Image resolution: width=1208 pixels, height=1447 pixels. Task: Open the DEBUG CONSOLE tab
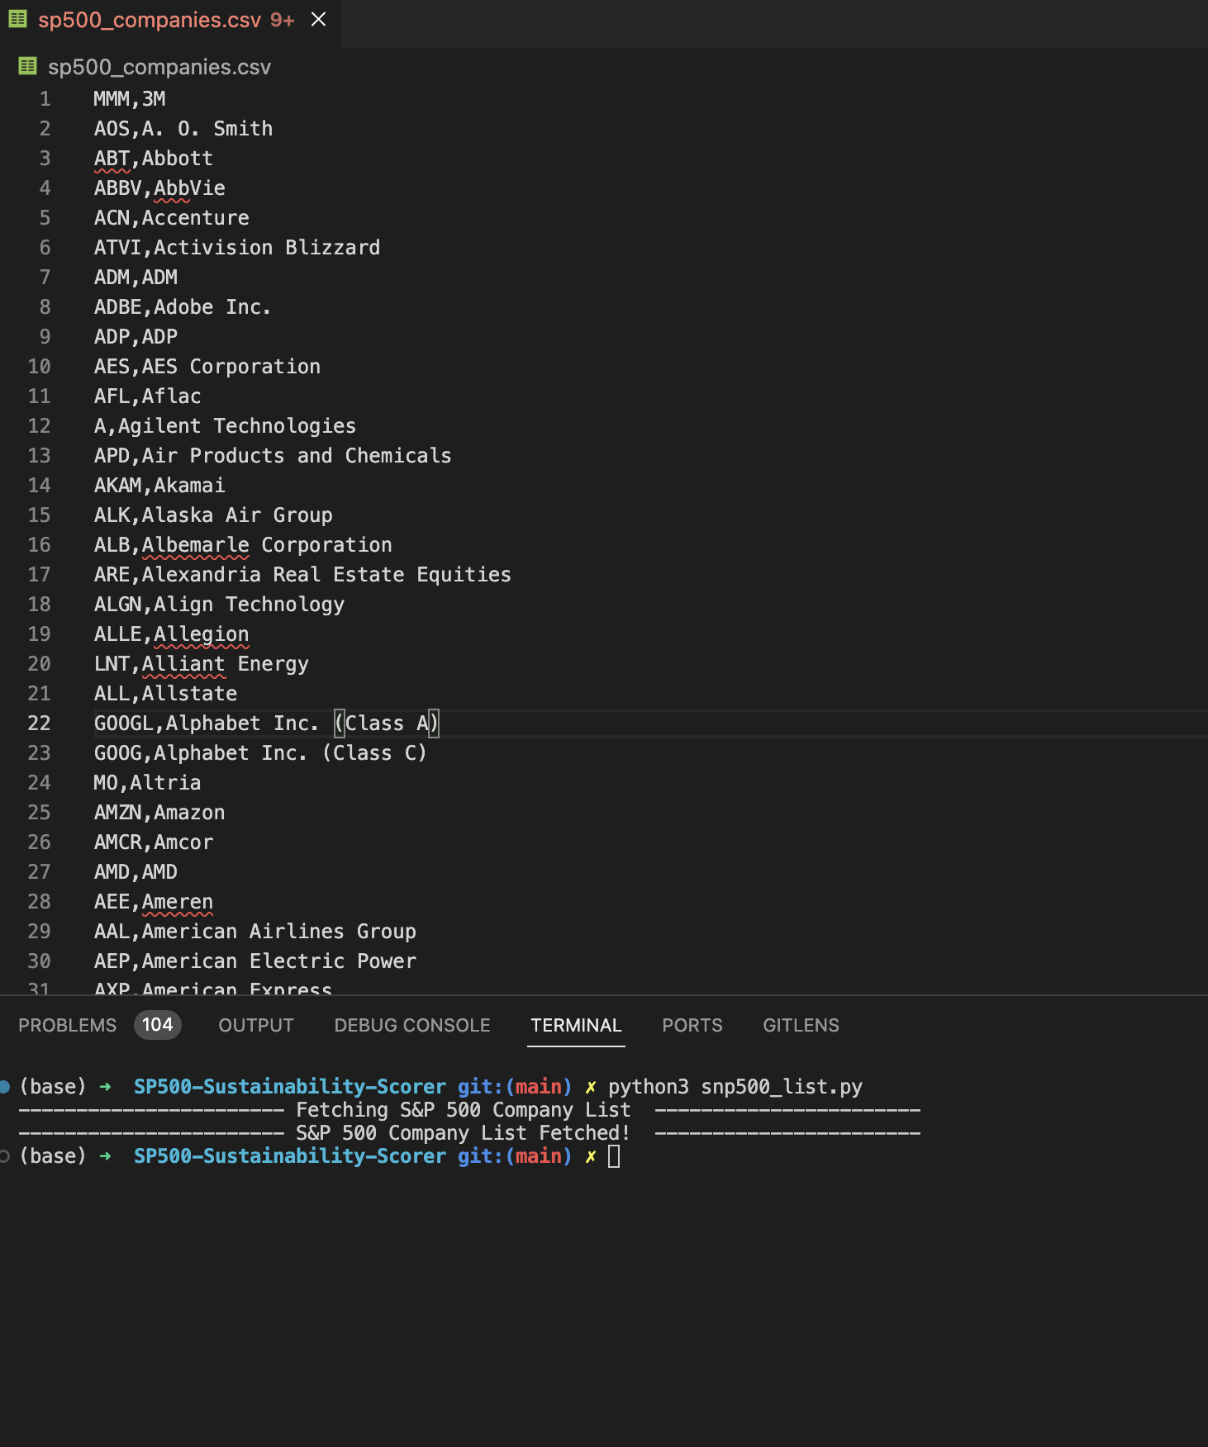coord(412,1025)
